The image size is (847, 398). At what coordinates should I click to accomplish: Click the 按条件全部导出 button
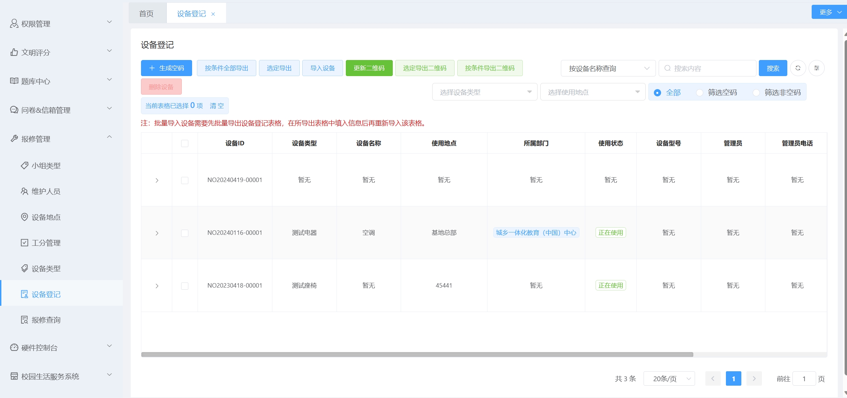[226, 68]
